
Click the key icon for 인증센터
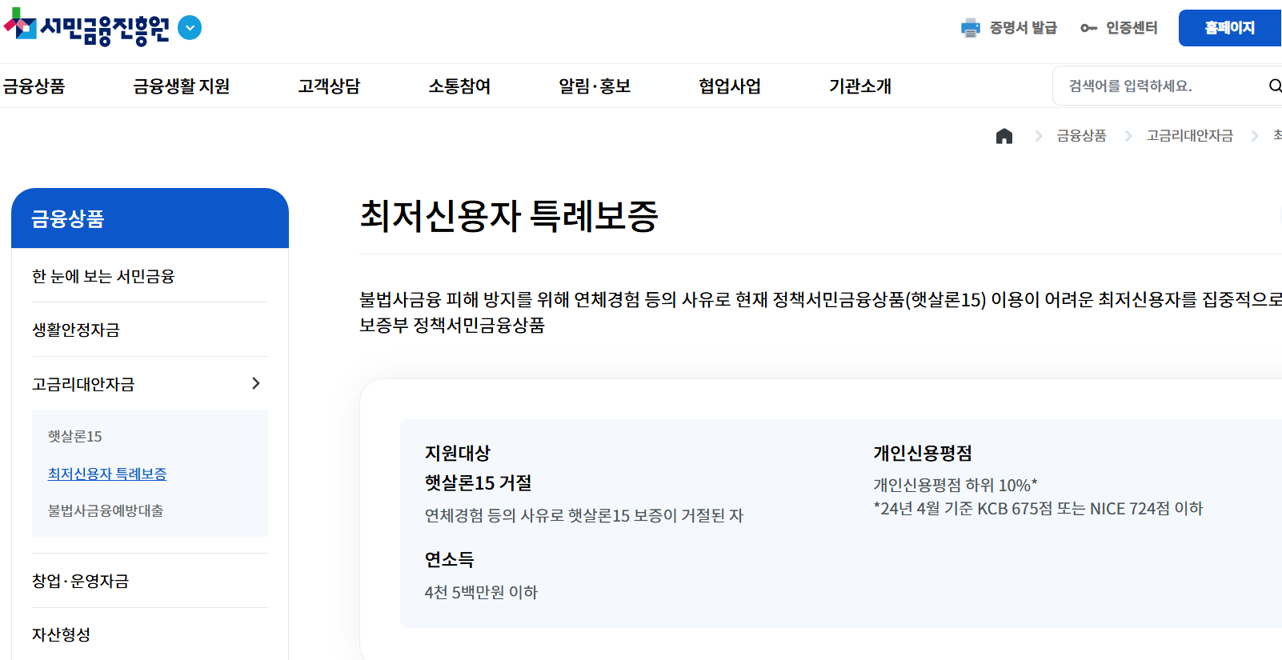1088,28
